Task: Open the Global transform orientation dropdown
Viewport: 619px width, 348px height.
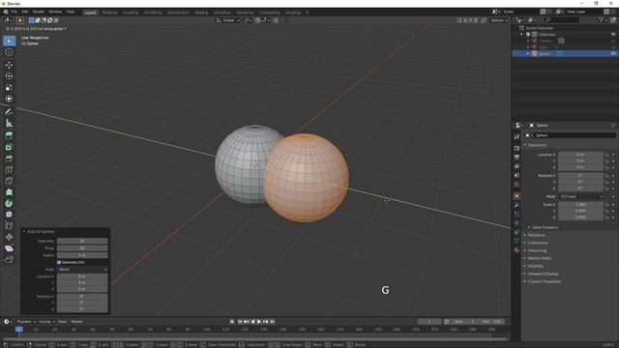Action: click(x=228, y=20)
